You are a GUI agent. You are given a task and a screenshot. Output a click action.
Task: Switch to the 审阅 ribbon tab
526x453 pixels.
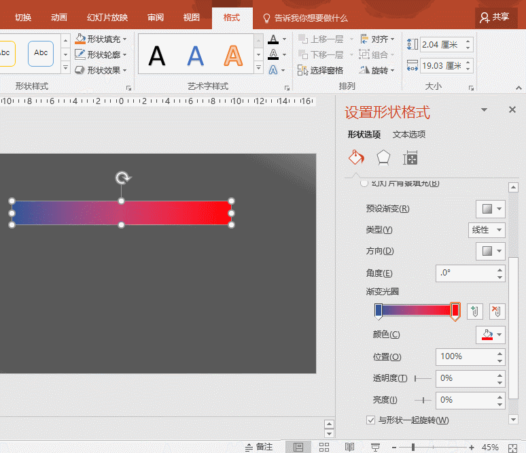[x=156, y=18]
